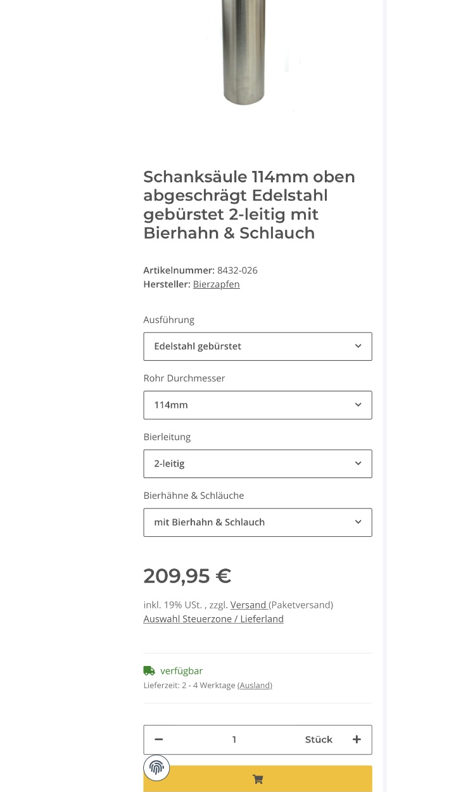This screenshot has height=792, width=475.
Task: Increase quantity with the plus icon
Action: pos(357,739)
